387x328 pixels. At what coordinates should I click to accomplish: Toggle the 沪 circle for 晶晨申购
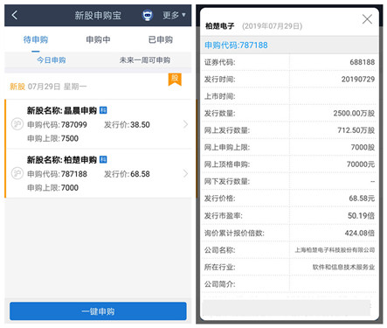coord(17,124)
